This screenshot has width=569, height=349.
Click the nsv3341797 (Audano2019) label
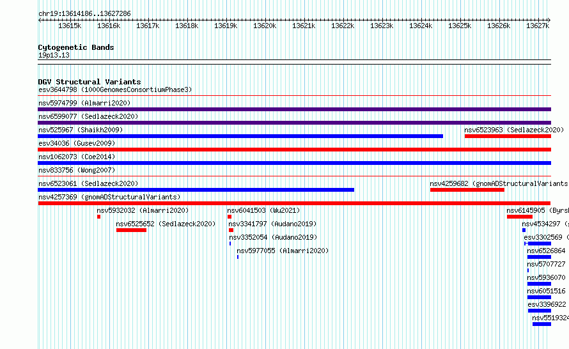coord(272,224)
